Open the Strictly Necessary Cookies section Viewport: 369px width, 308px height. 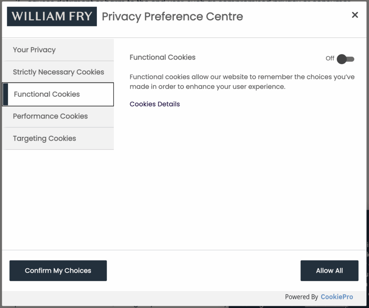(58, 72)
